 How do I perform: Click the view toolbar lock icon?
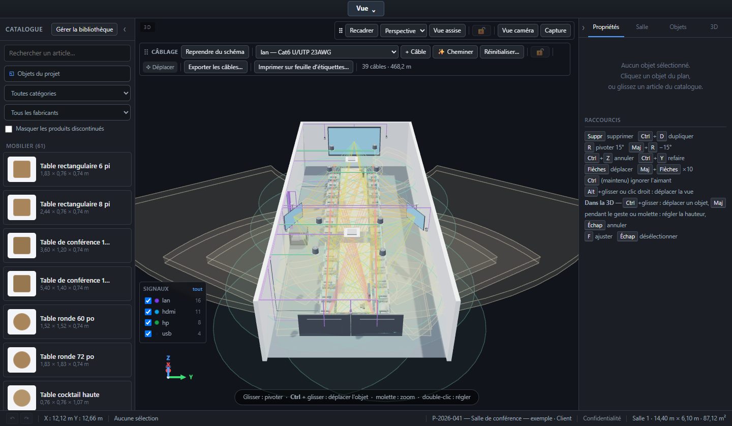pos(481,31)
